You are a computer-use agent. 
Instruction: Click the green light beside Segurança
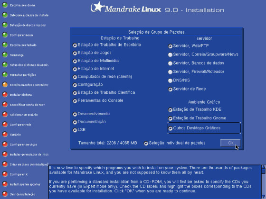[5, 55]
